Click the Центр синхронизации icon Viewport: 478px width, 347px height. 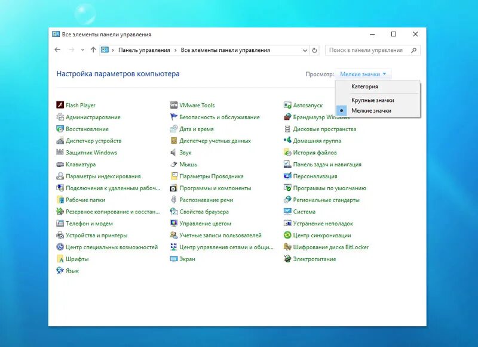[287, 236]
